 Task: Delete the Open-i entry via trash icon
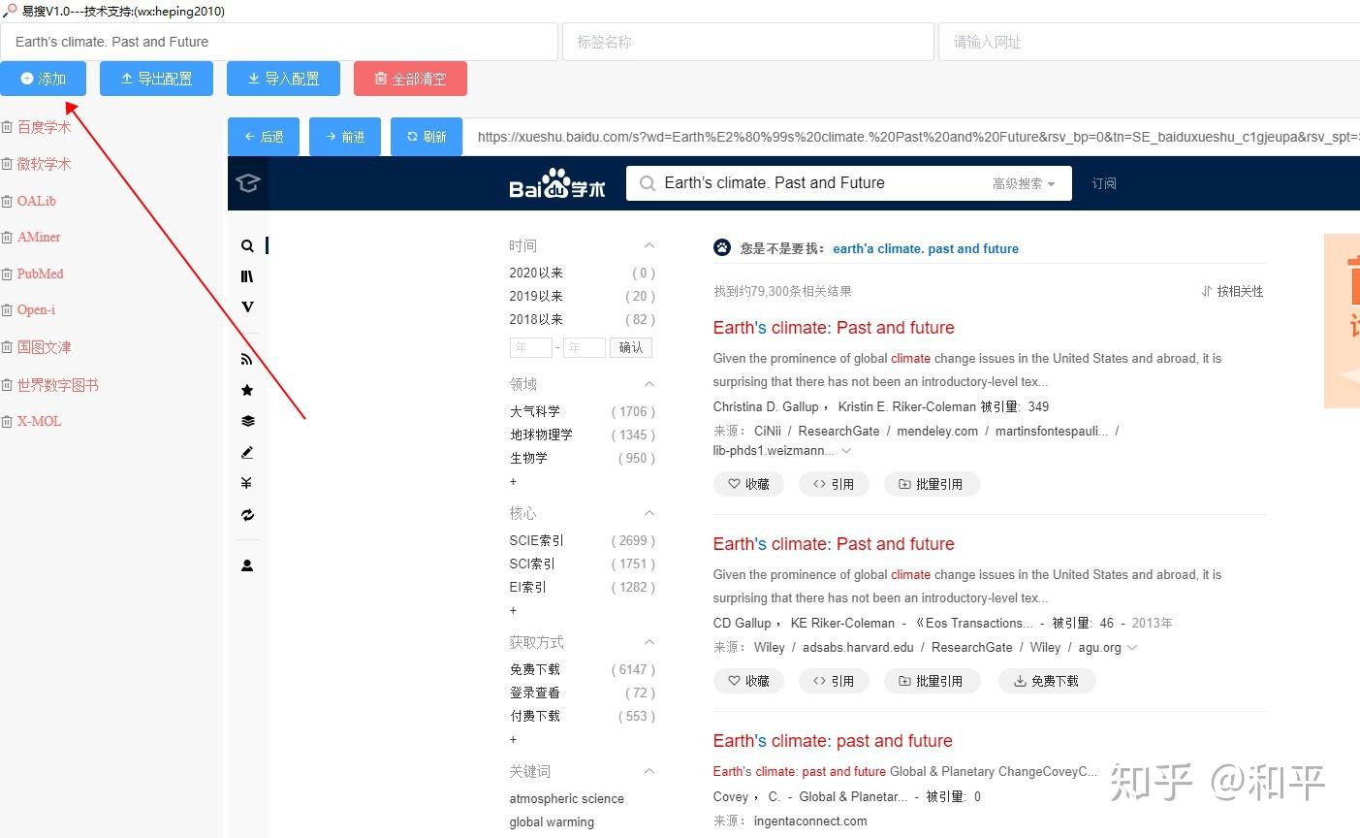[x=7, y=309]
